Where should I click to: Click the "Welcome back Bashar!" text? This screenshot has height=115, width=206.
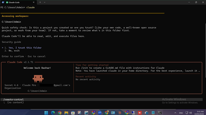[x=37, y=68]
